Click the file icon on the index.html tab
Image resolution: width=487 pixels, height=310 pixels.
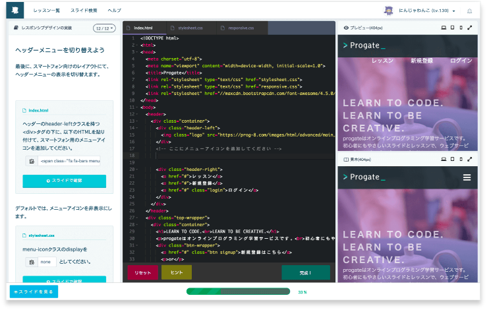click(x=129, y=28)
